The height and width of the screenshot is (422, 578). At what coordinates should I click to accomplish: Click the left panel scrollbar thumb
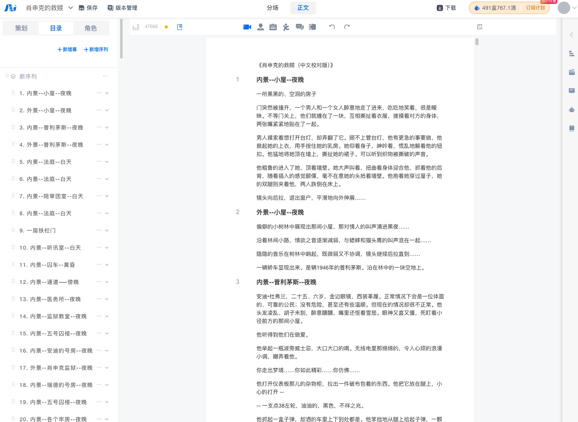click(121, 39)
